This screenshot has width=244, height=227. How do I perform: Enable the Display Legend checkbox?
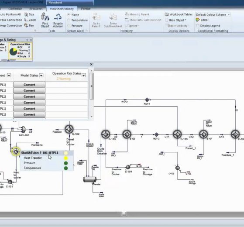coord(198,25)
